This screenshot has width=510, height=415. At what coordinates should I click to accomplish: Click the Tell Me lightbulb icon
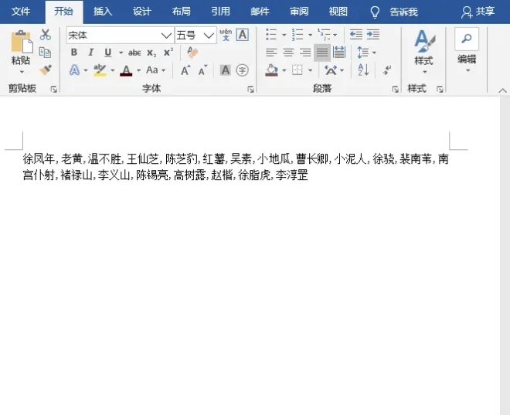click(x=375, y=12)
